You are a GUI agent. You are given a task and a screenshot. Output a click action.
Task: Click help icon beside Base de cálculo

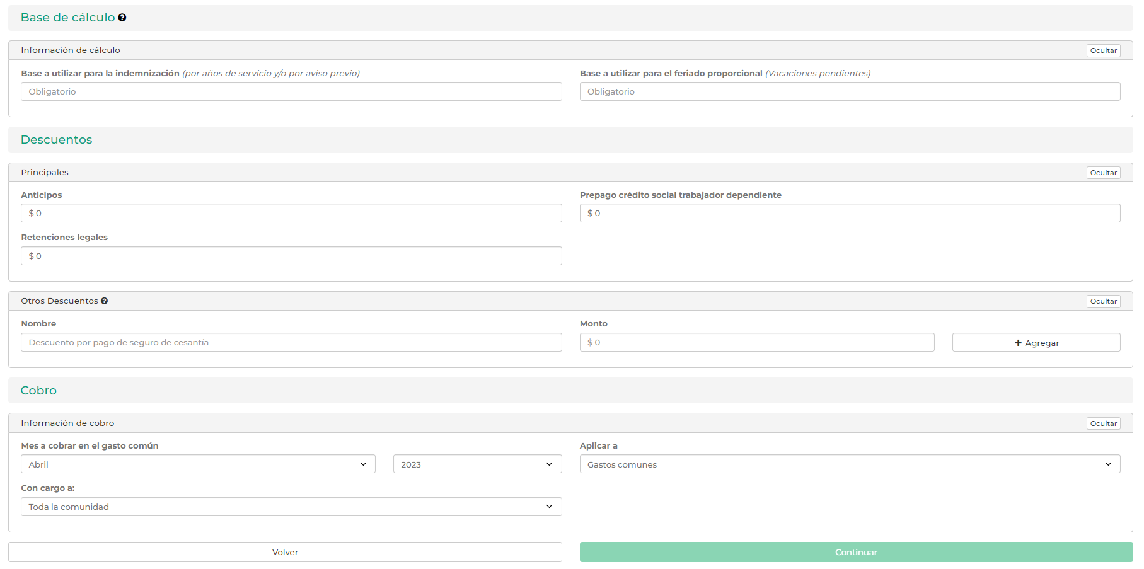tap(122, 18)
